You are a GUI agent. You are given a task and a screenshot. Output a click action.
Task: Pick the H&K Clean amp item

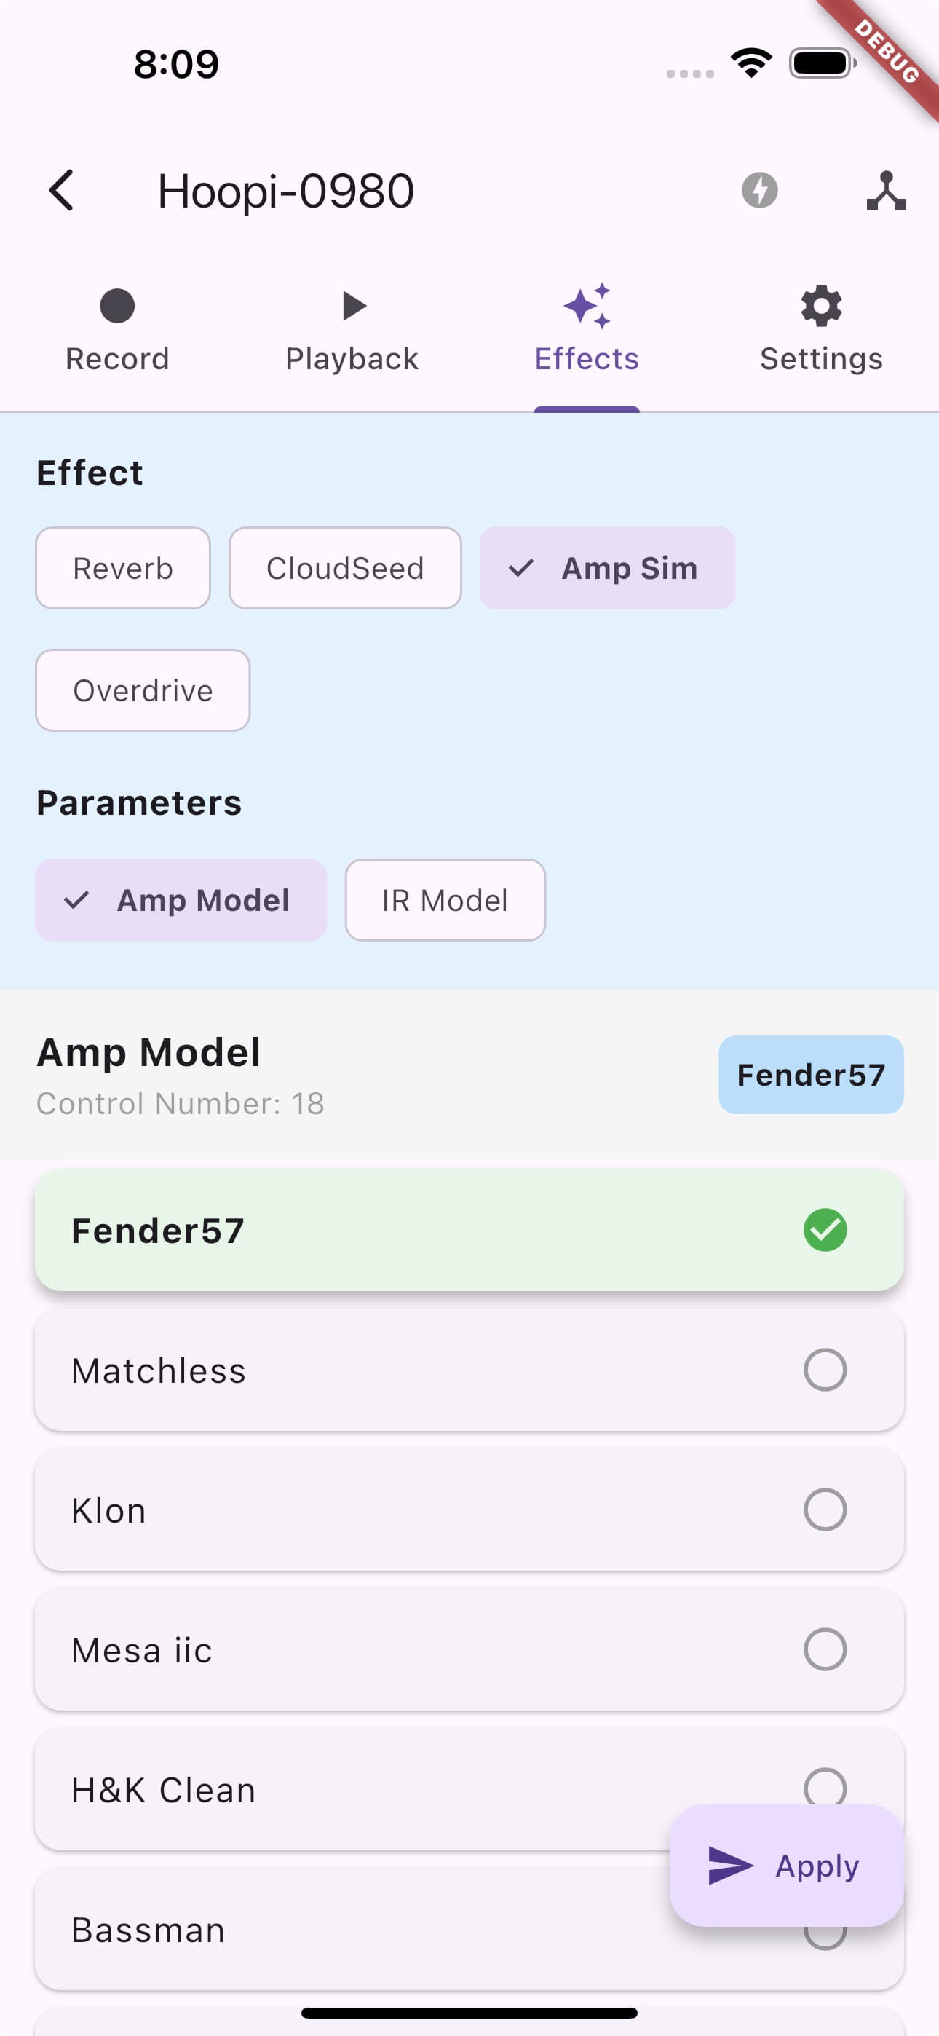[x=469, y=1789]
